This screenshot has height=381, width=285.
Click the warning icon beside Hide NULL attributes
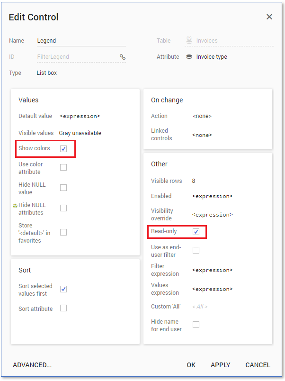(15, 206)
